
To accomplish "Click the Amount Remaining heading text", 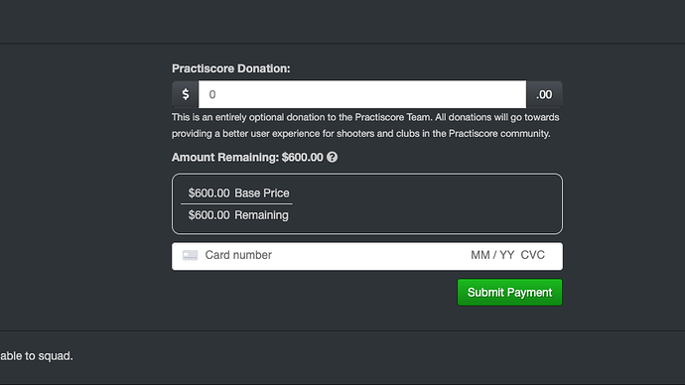I will coord(247,157).
